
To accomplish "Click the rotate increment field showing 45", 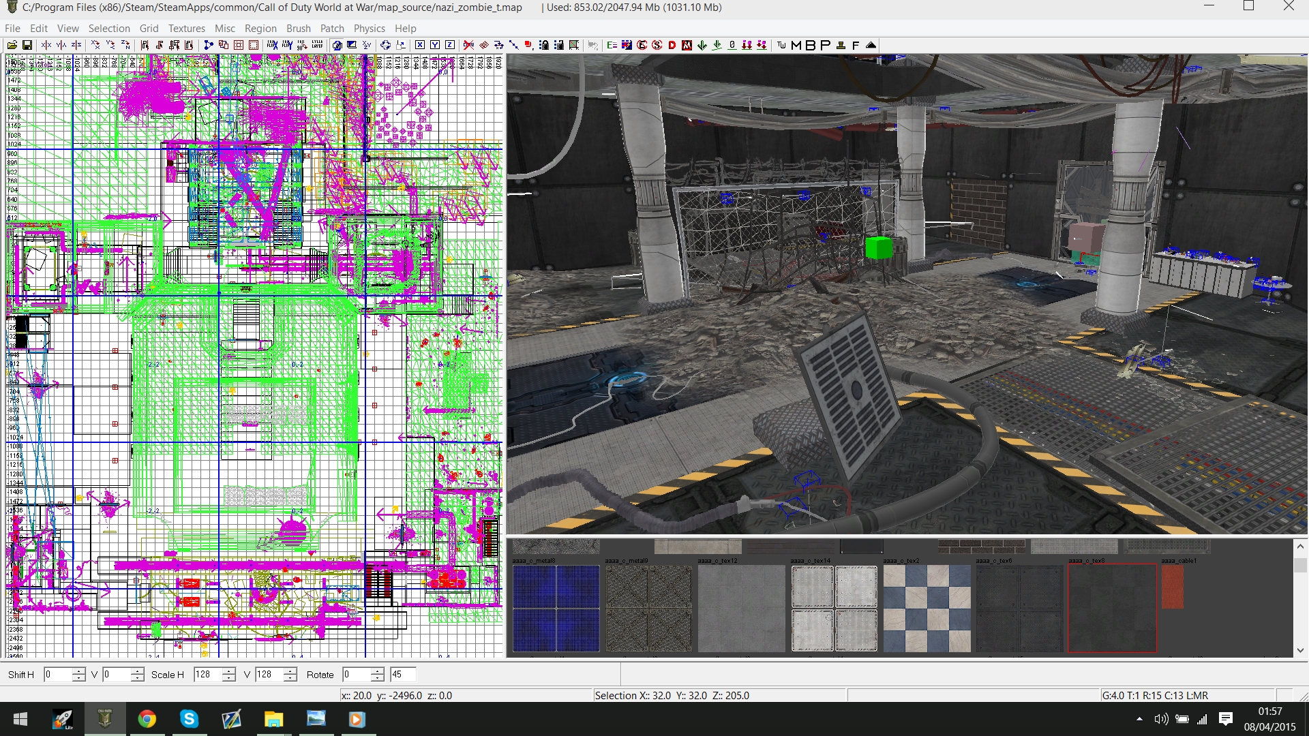I will [x=403, y=674].
